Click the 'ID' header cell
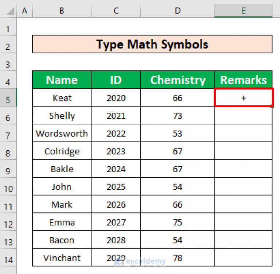Screen dimensions: 280x274 116,80
